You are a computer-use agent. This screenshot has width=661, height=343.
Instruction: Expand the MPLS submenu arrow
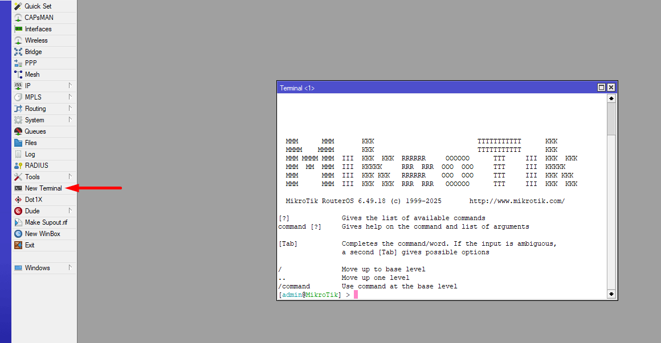click(71, 97)
